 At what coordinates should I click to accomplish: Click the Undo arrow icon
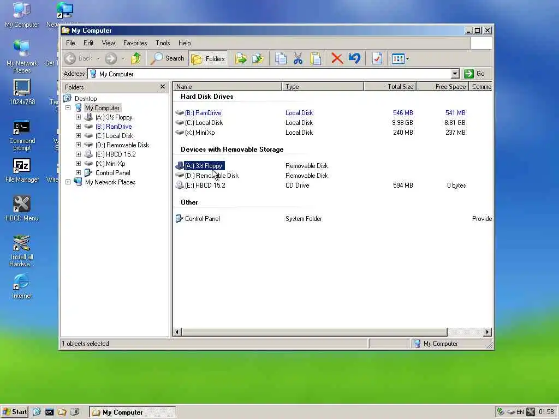pos(355,58)
